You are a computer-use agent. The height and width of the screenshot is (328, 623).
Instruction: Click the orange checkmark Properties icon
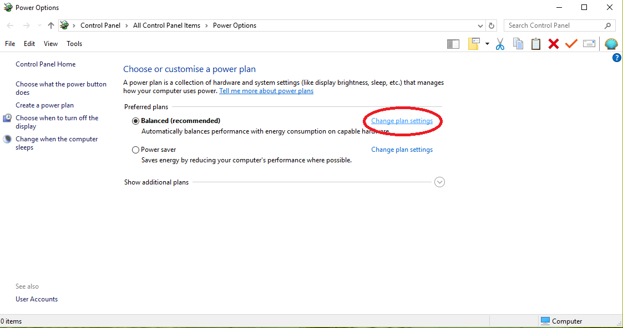point(571,44)
